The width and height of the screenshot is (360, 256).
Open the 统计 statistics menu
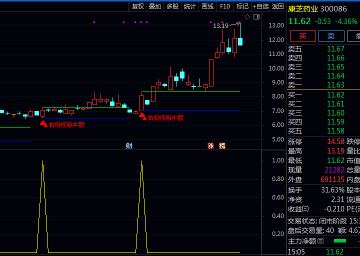[x=189, y=6]
